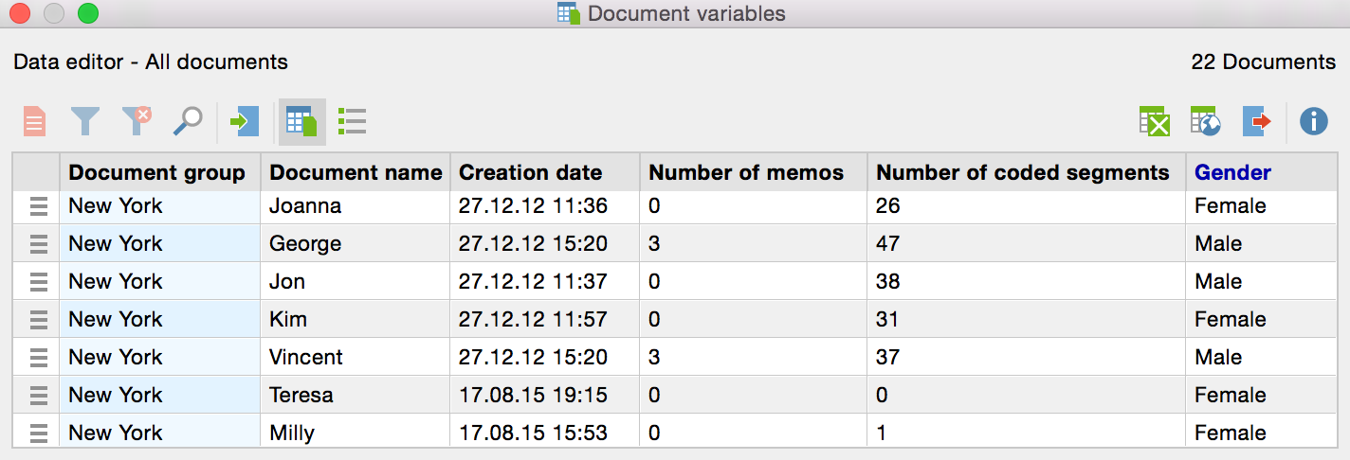Click the row handle icon for Joanna
The height and width of the screenshot is (460, 1350).
(38, 206)
